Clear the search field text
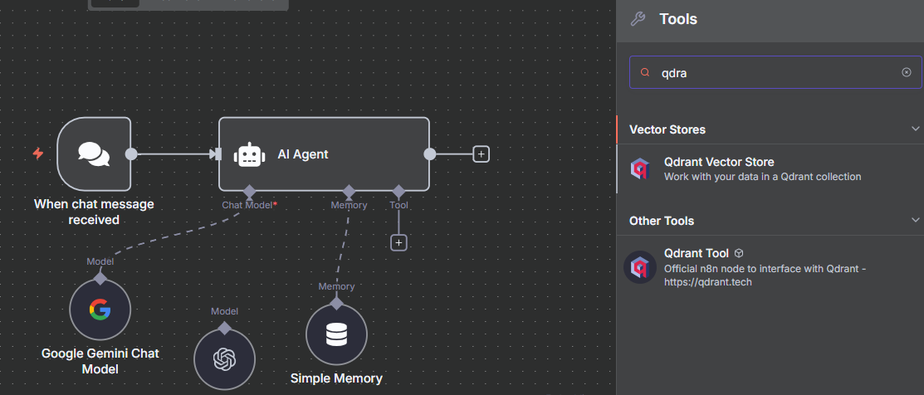 pyautogui.click(x=907, y=73)
